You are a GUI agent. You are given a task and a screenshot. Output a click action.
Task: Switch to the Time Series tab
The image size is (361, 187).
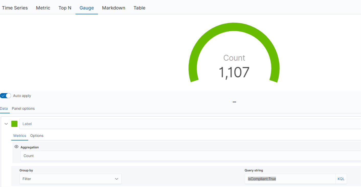pos(15,8)
